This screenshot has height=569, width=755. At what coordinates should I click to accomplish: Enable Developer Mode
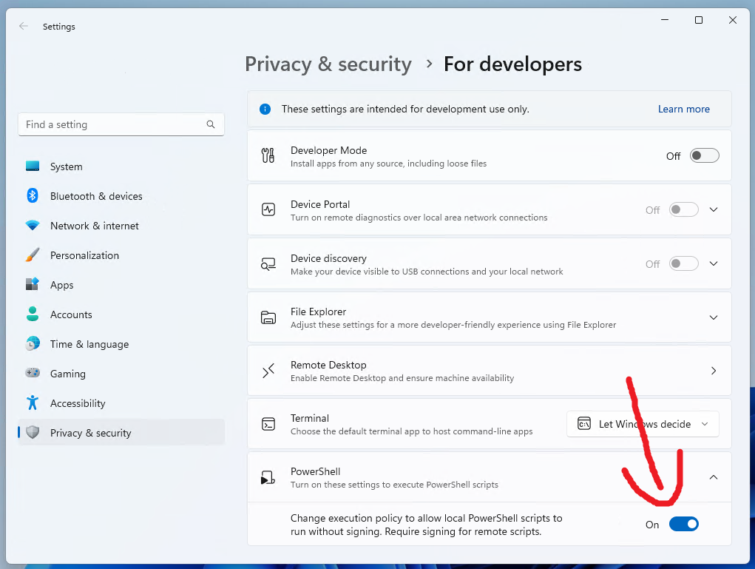pos(703,155)
